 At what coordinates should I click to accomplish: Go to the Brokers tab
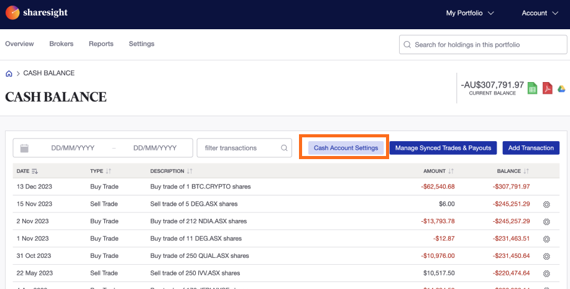62,44
